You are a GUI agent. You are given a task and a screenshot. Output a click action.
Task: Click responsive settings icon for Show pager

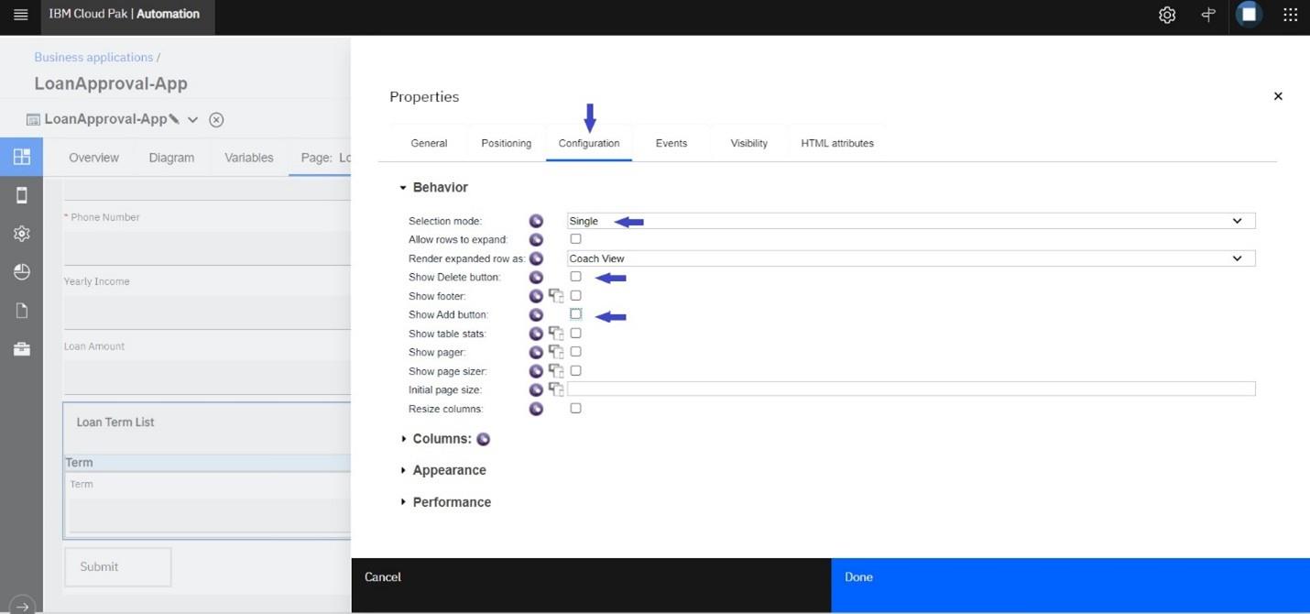[x=555, y=352]
